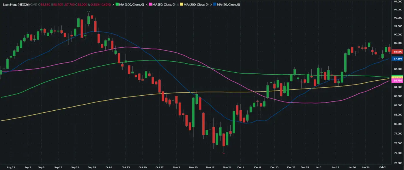The height and width of the screenshot is (170, 404).
Task: Click the Sep 29 date on time axis
Action: coord(92,167)
